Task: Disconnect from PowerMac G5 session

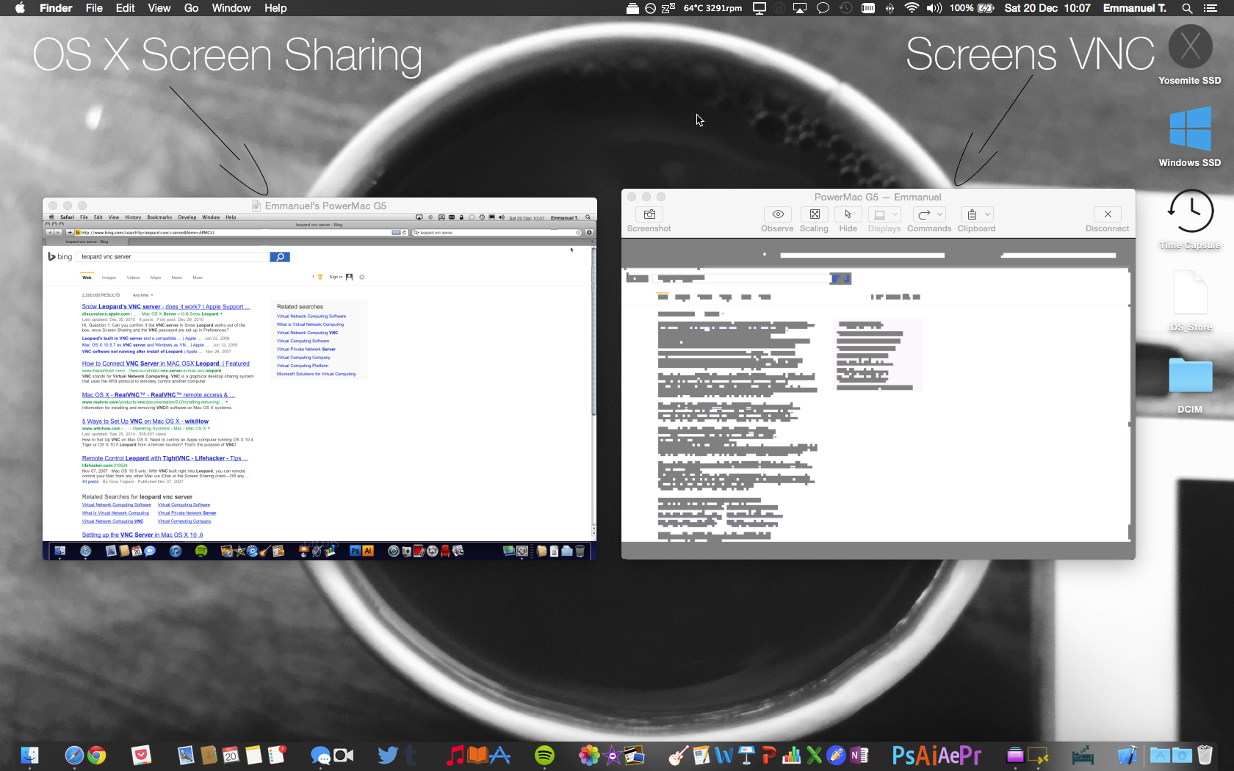Action: [x=1108, y=214]
